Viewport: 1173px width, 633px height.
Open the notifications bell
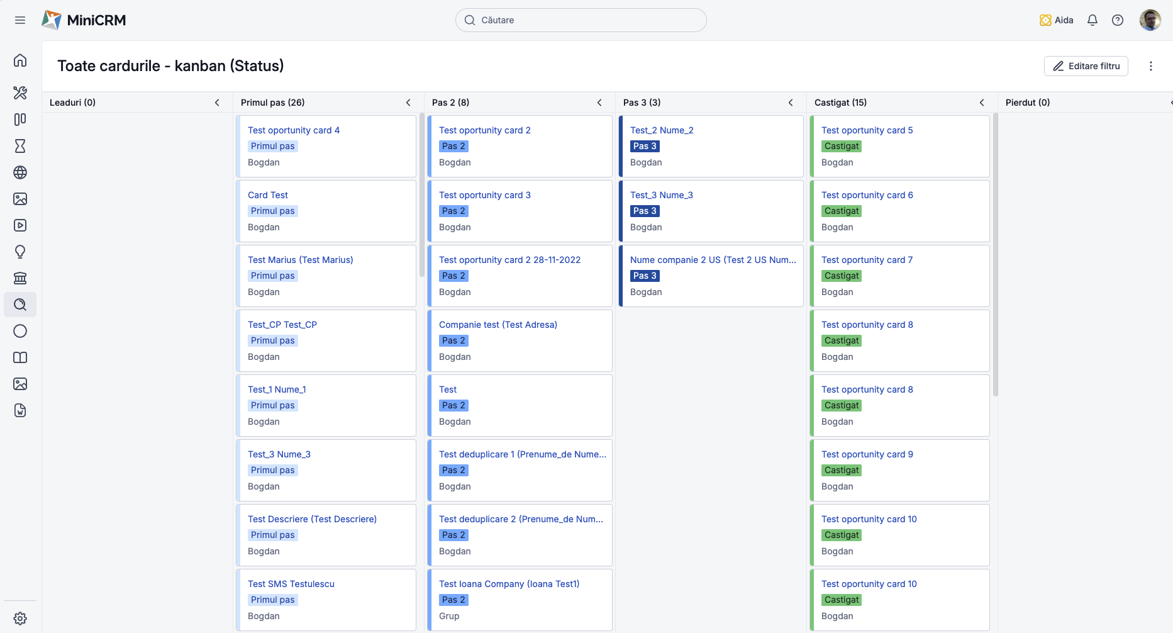click(1092, 20)
